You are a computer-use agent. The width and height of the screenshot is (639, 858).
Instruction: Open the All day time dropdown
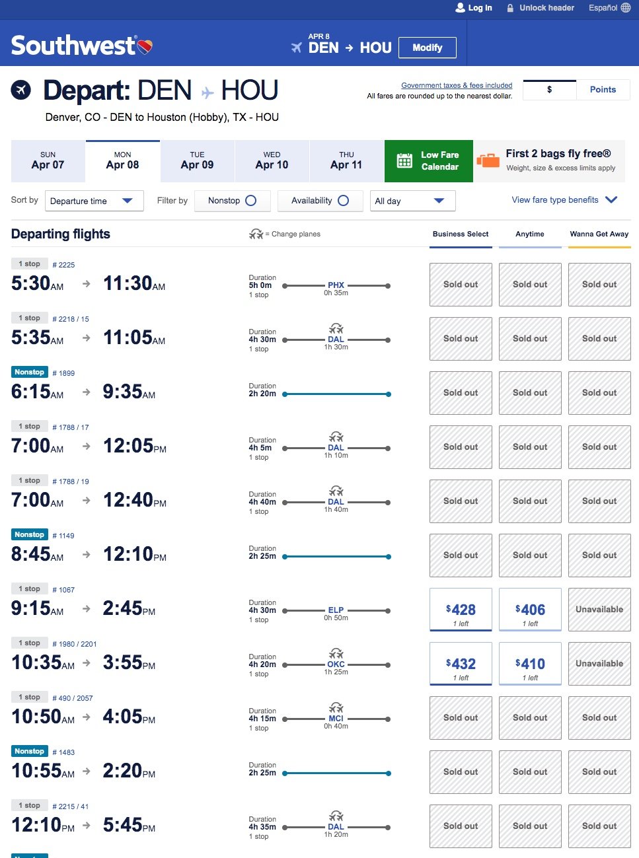point(413,201)
